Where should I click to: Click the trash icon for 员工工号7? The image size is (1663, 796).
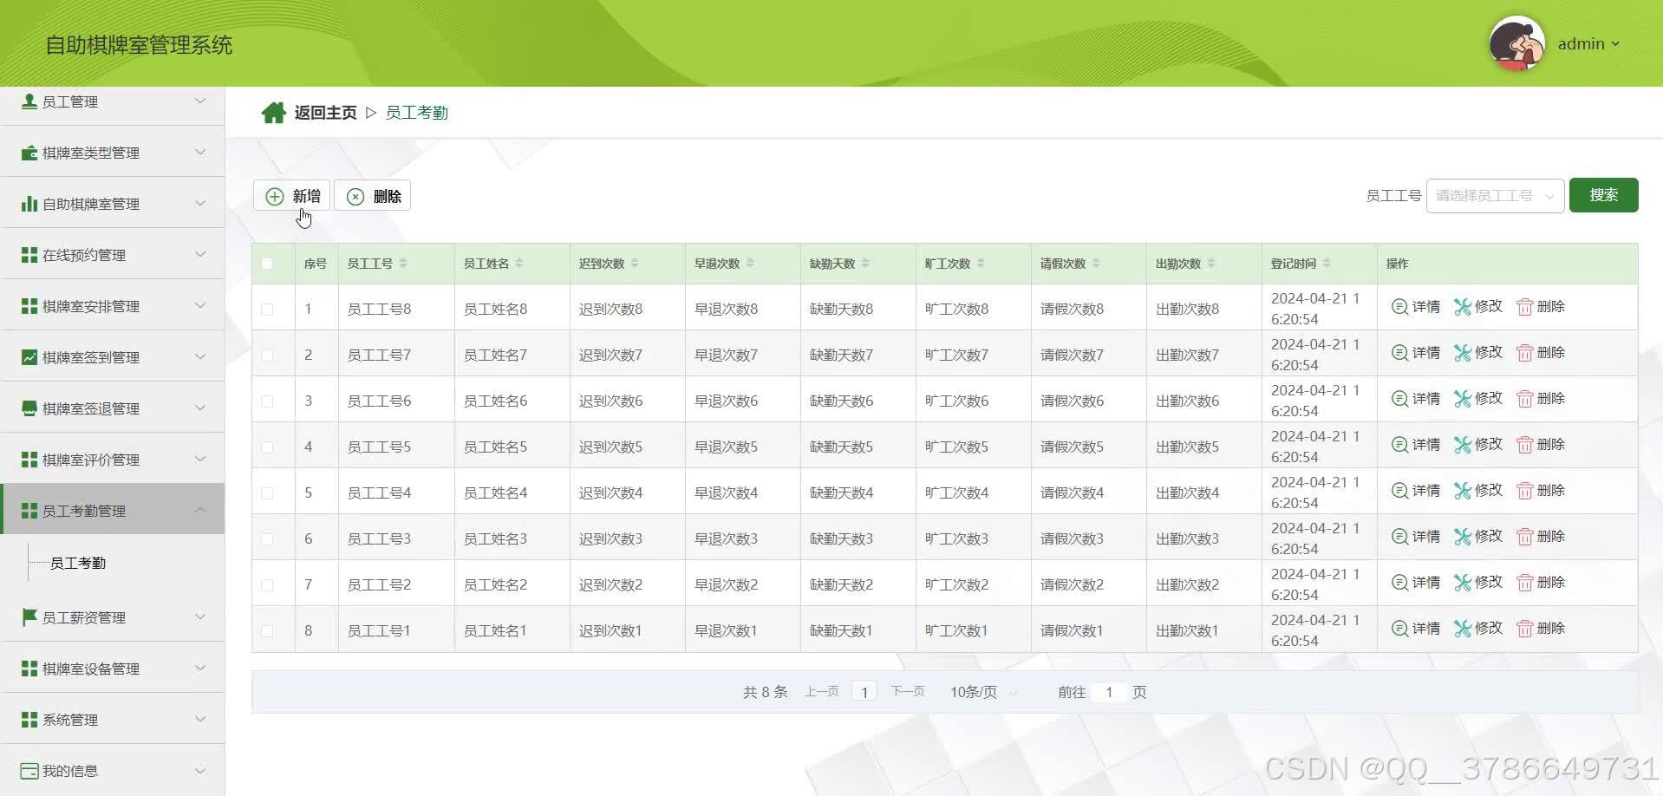[x=1524, y=353]
